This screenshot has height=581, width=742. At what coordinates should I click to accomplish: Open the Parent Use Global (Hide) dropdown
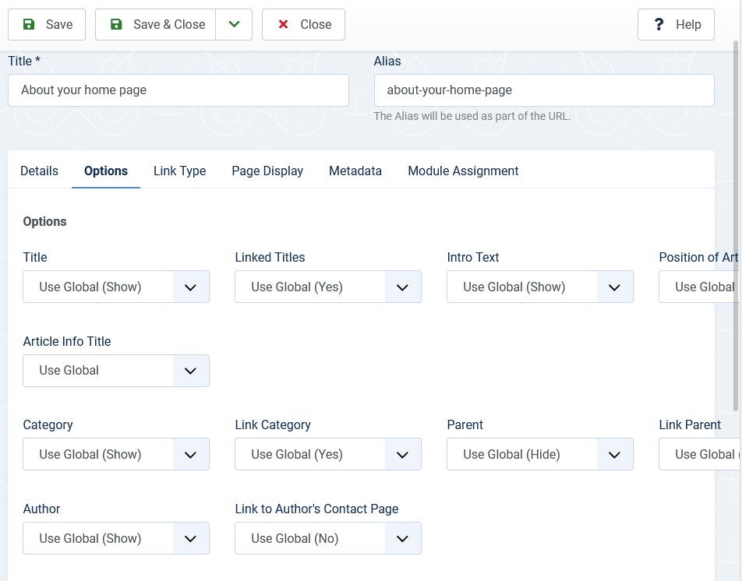[540, 454]
